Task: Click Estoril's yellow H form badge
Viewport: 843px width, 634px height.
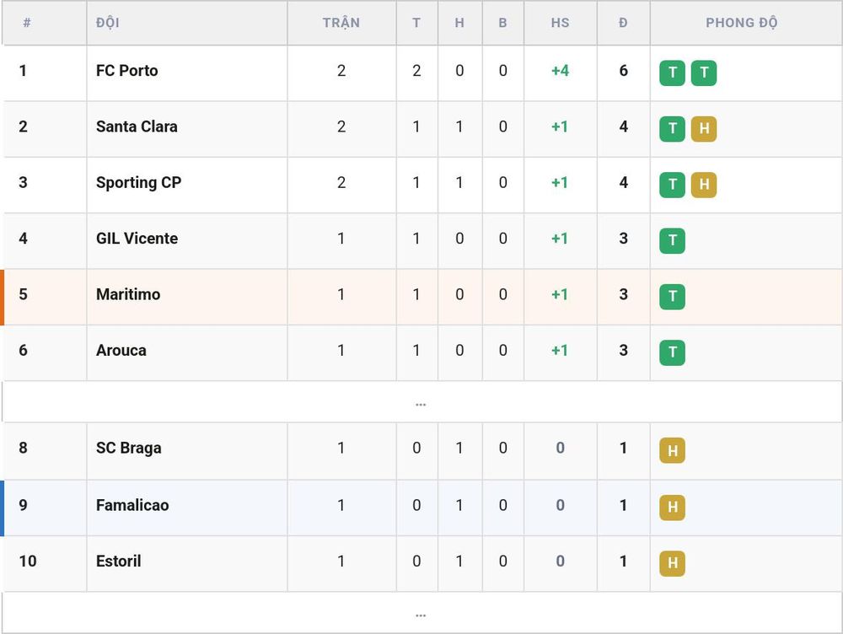Action: click(x=672, y=563)
